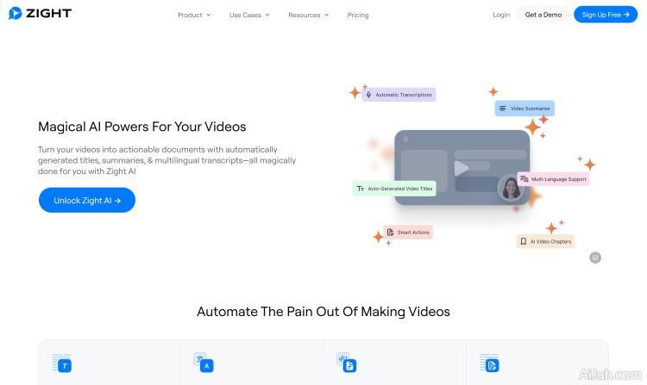Click the translate icon beside Multi-Language Support
Viewport: 647px width, 385px height.
(x=525, y=179)
